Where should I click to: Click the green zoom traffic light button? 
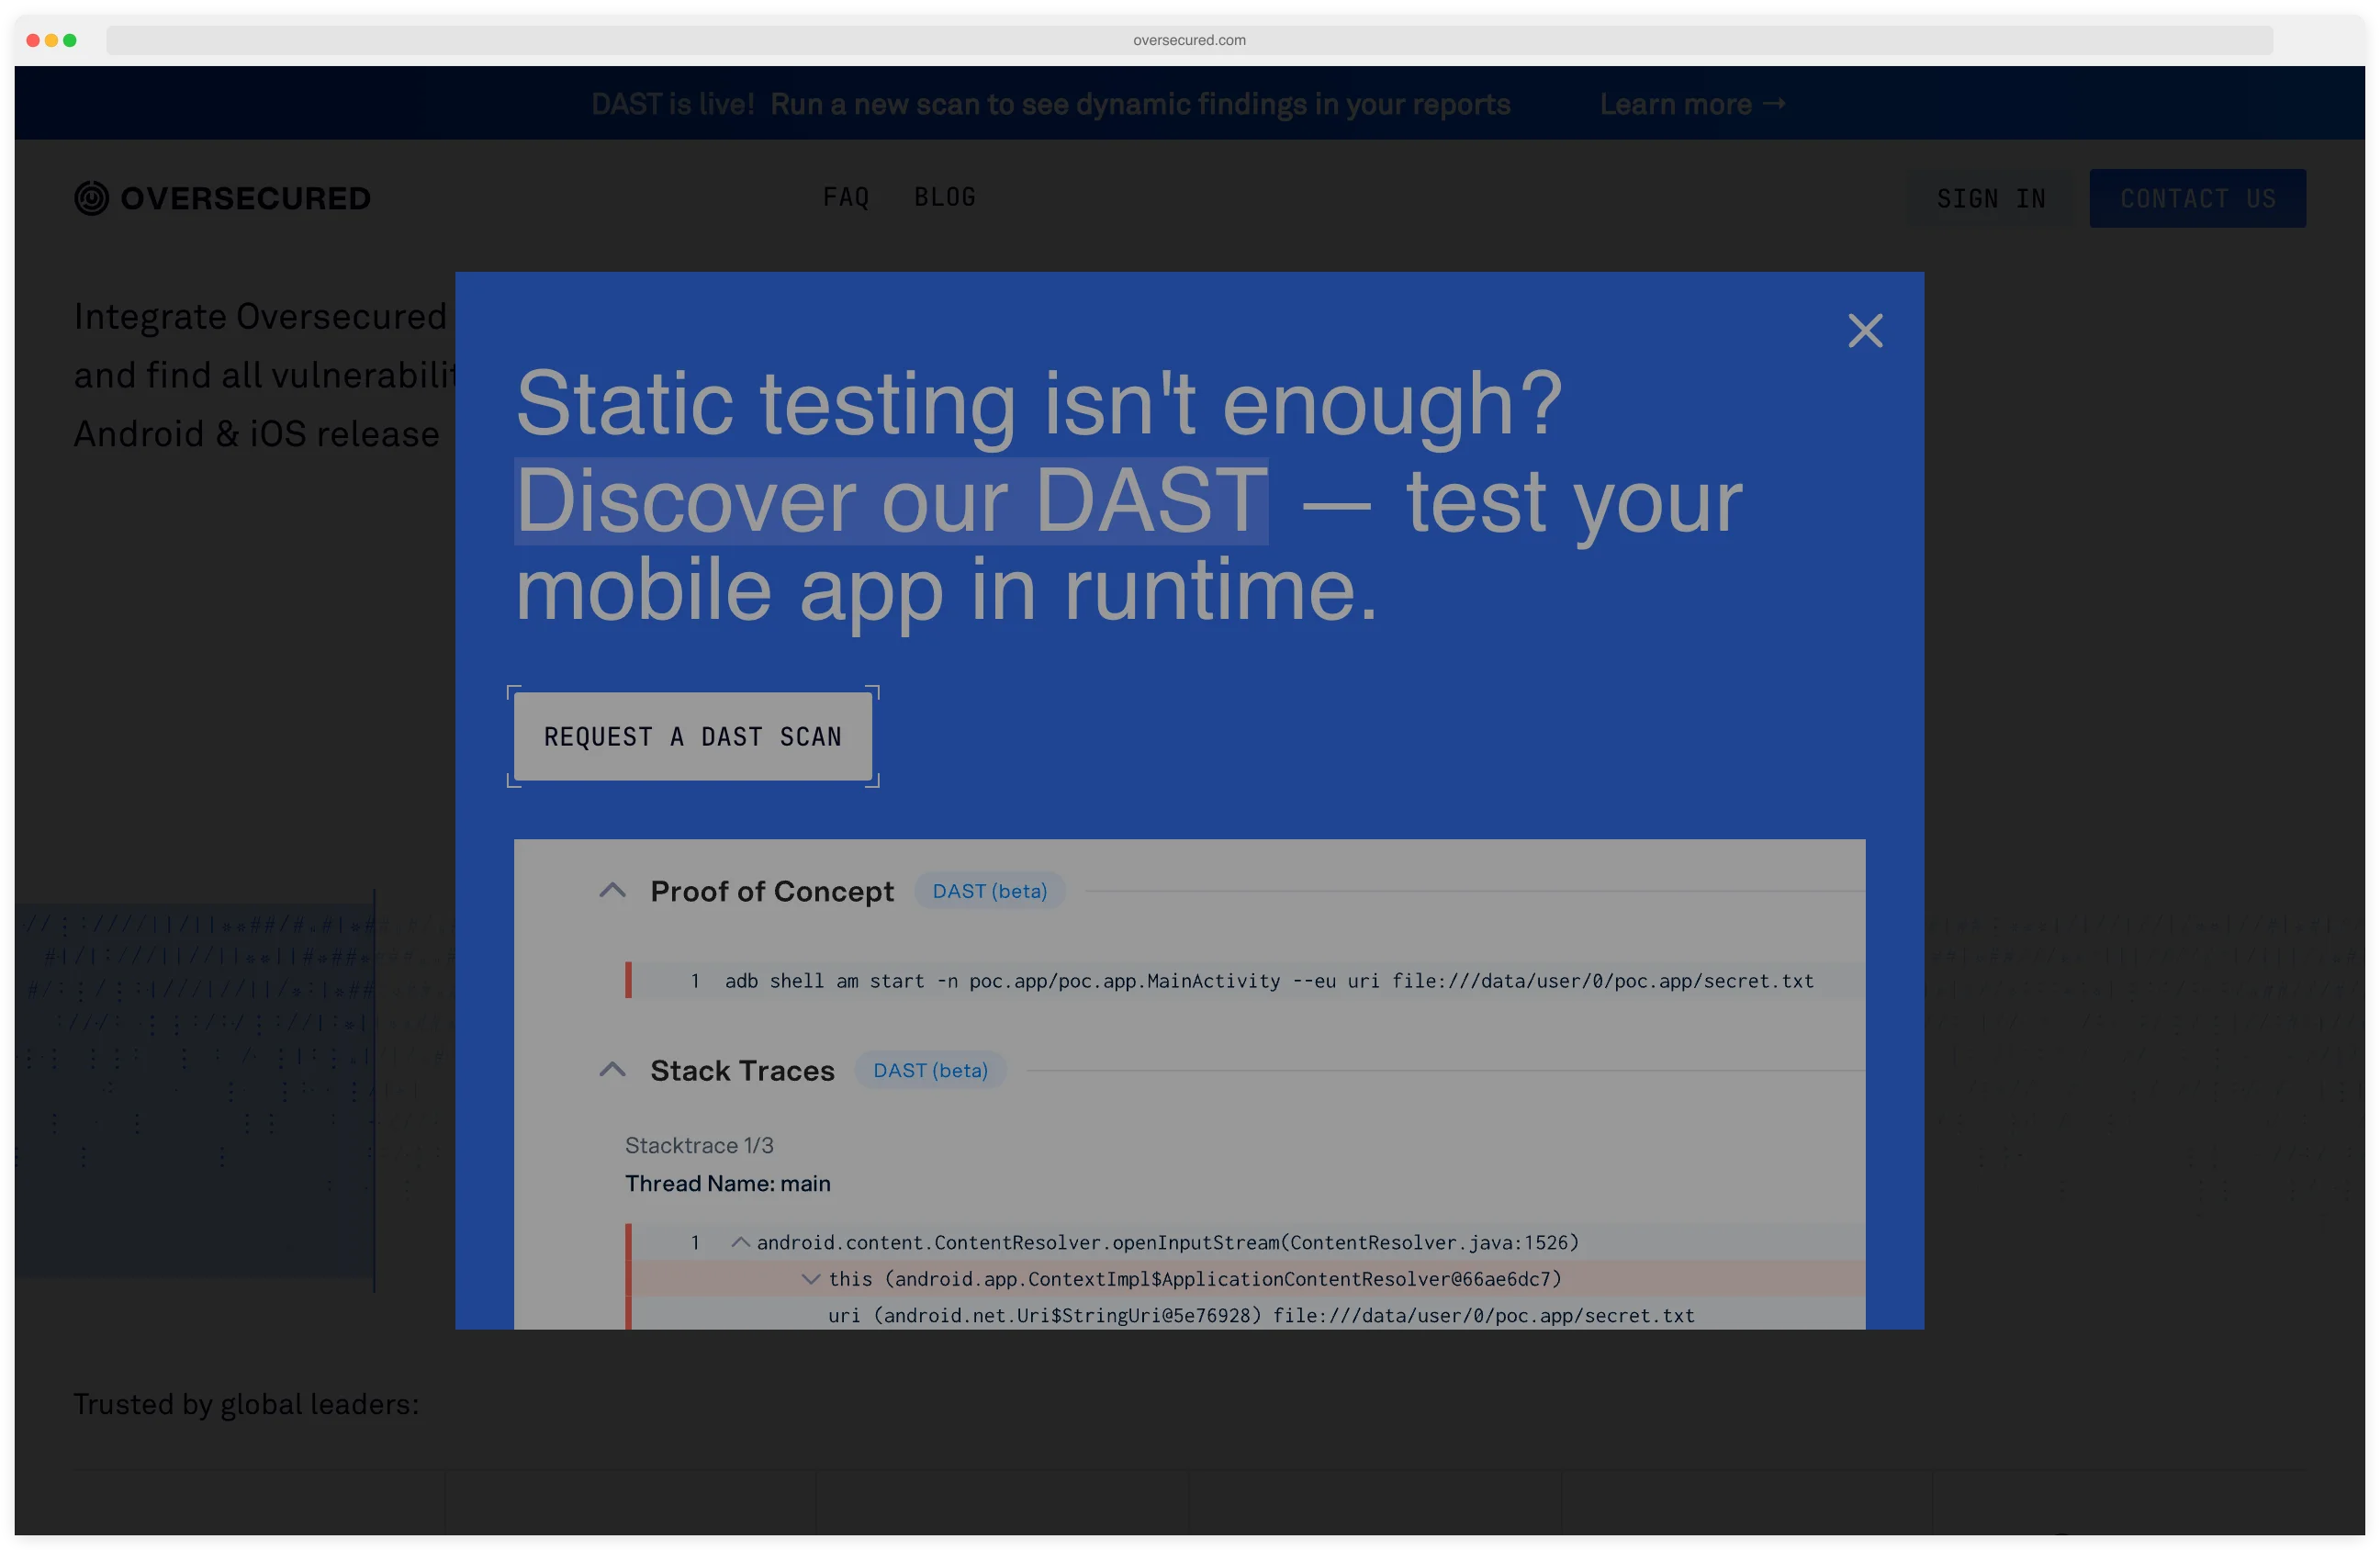(70, 41)
